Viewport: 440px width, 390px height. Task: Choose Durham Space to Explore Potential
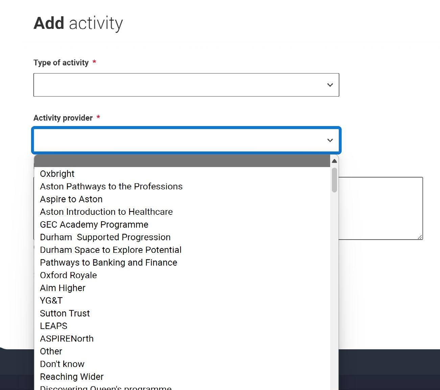coord(111,250)
